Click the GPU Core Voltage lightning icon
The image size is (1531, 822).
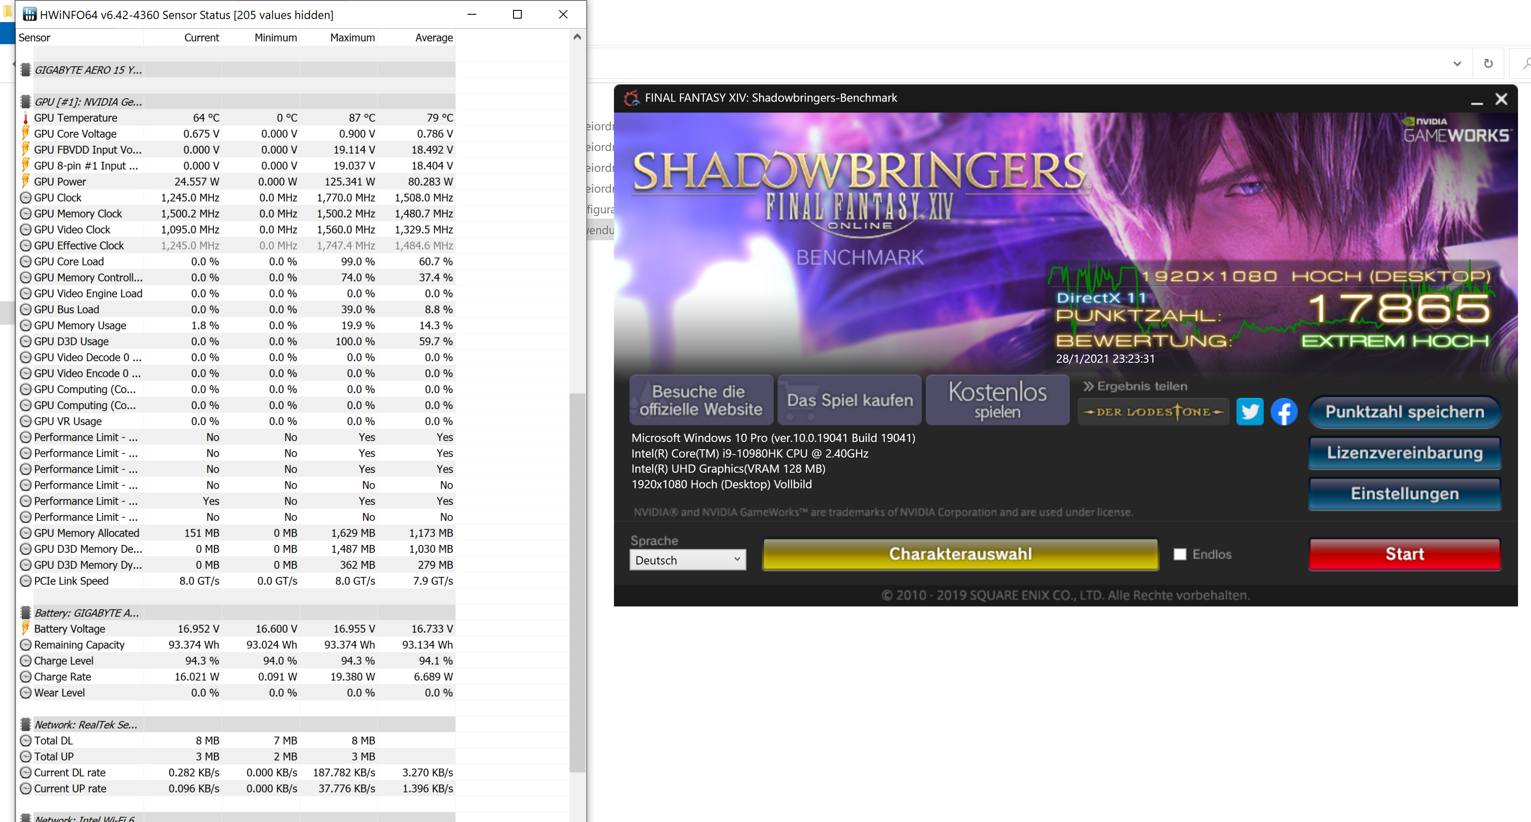click(x=26, y=134)
